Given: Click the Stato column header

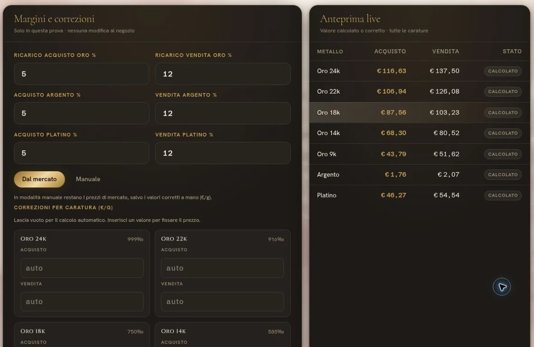Looking at the screenshot, I should click(512, 52).
